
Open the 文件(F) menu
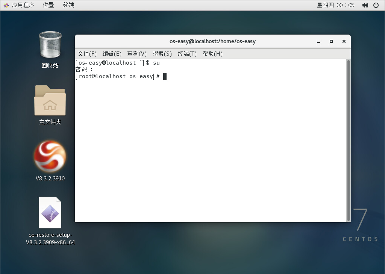click(x=87, y=53)
